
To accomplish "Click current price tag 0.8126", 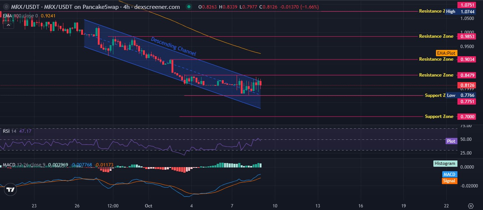I will click(x=467, y=85).
